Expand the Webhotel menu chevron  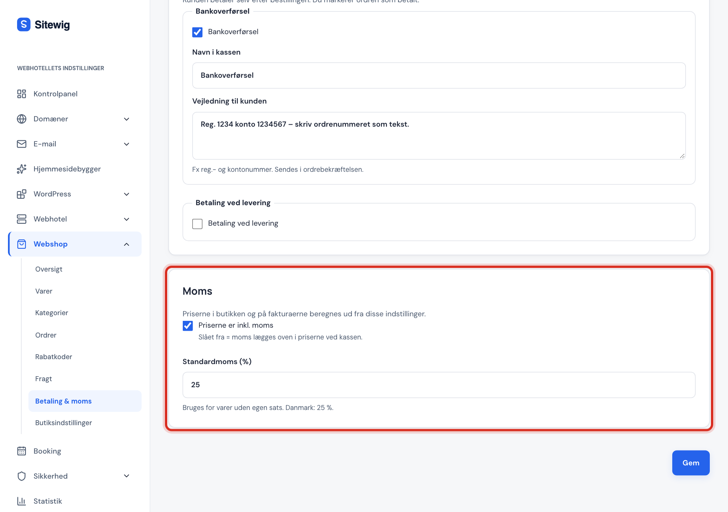coord(127,219)
